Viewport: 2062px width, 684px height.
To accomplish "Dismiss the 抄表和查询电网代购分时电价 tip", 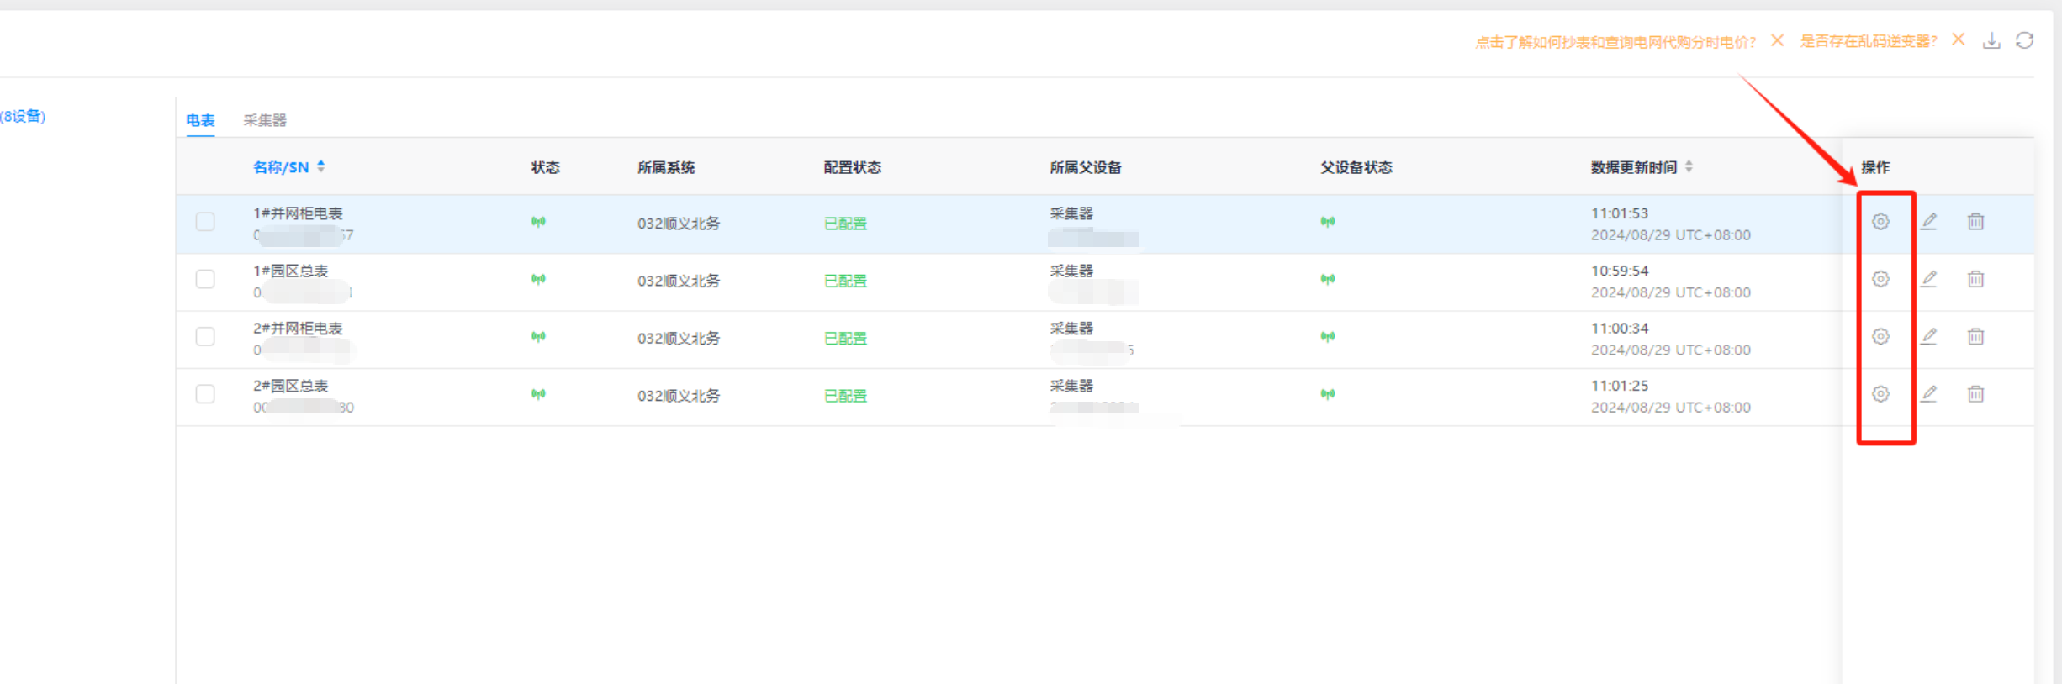I will coord(1777,40).
